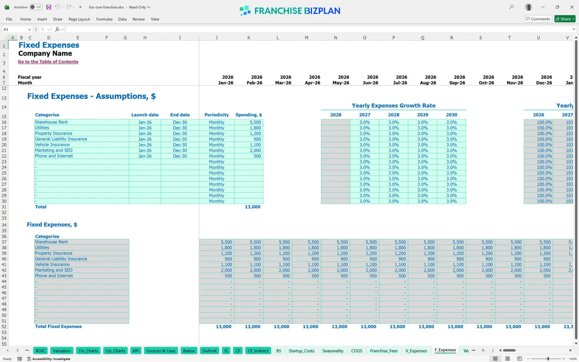This screenshot has height=362, width=579.
Task: Click the Confirm entry checkmark icon
Action: point(49,29)
